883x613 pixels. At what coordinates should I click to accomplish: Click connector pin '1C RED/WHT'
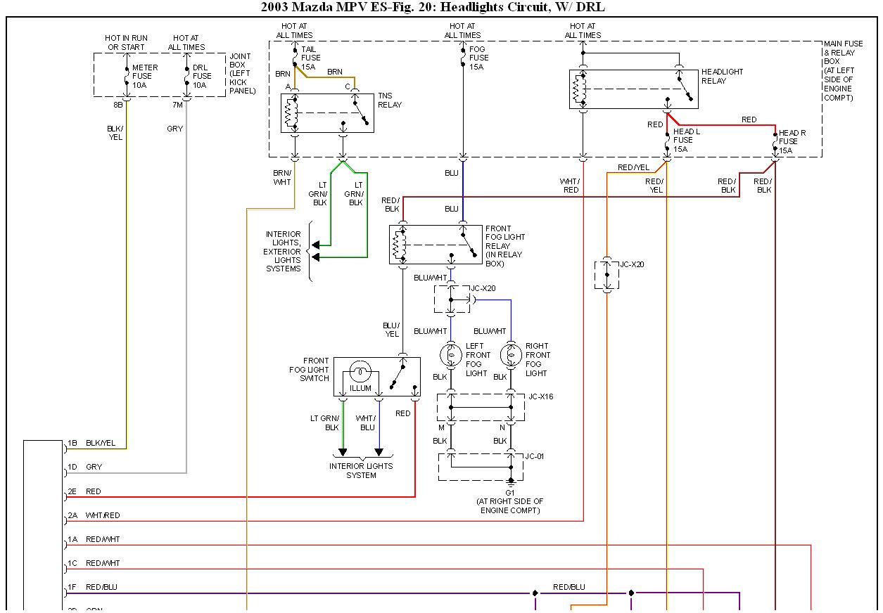pyautogui.click(x=94, y=563)
